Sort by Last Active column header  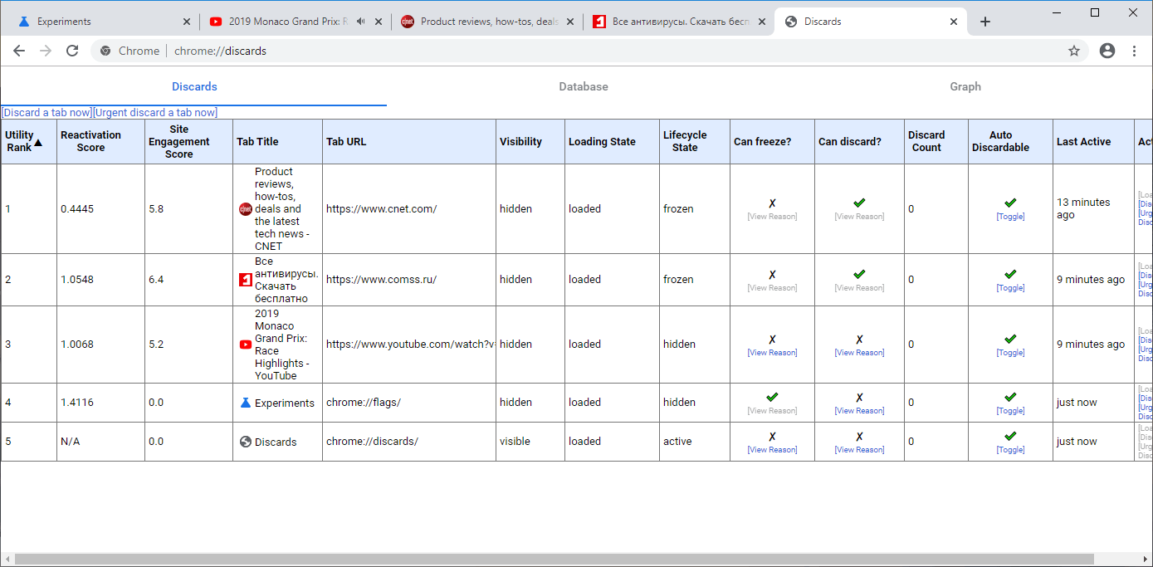pos(1093,142)
